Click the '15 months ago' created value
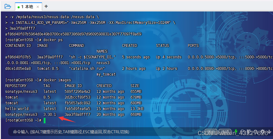The image size is (273, 139). 110,109
